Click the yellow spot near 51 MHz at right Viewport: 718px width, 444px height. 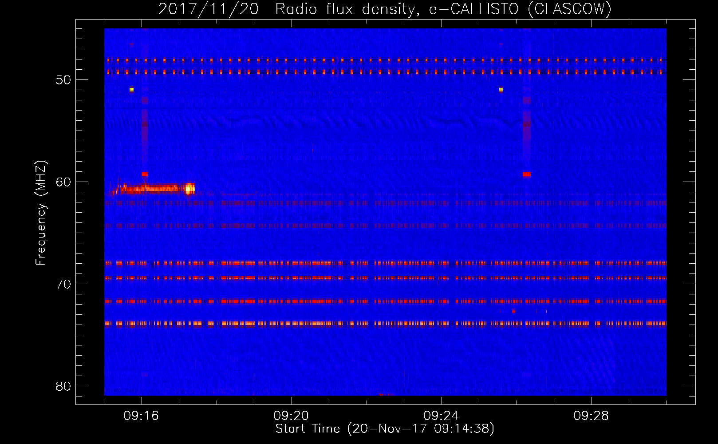click(x=501, y=90)
